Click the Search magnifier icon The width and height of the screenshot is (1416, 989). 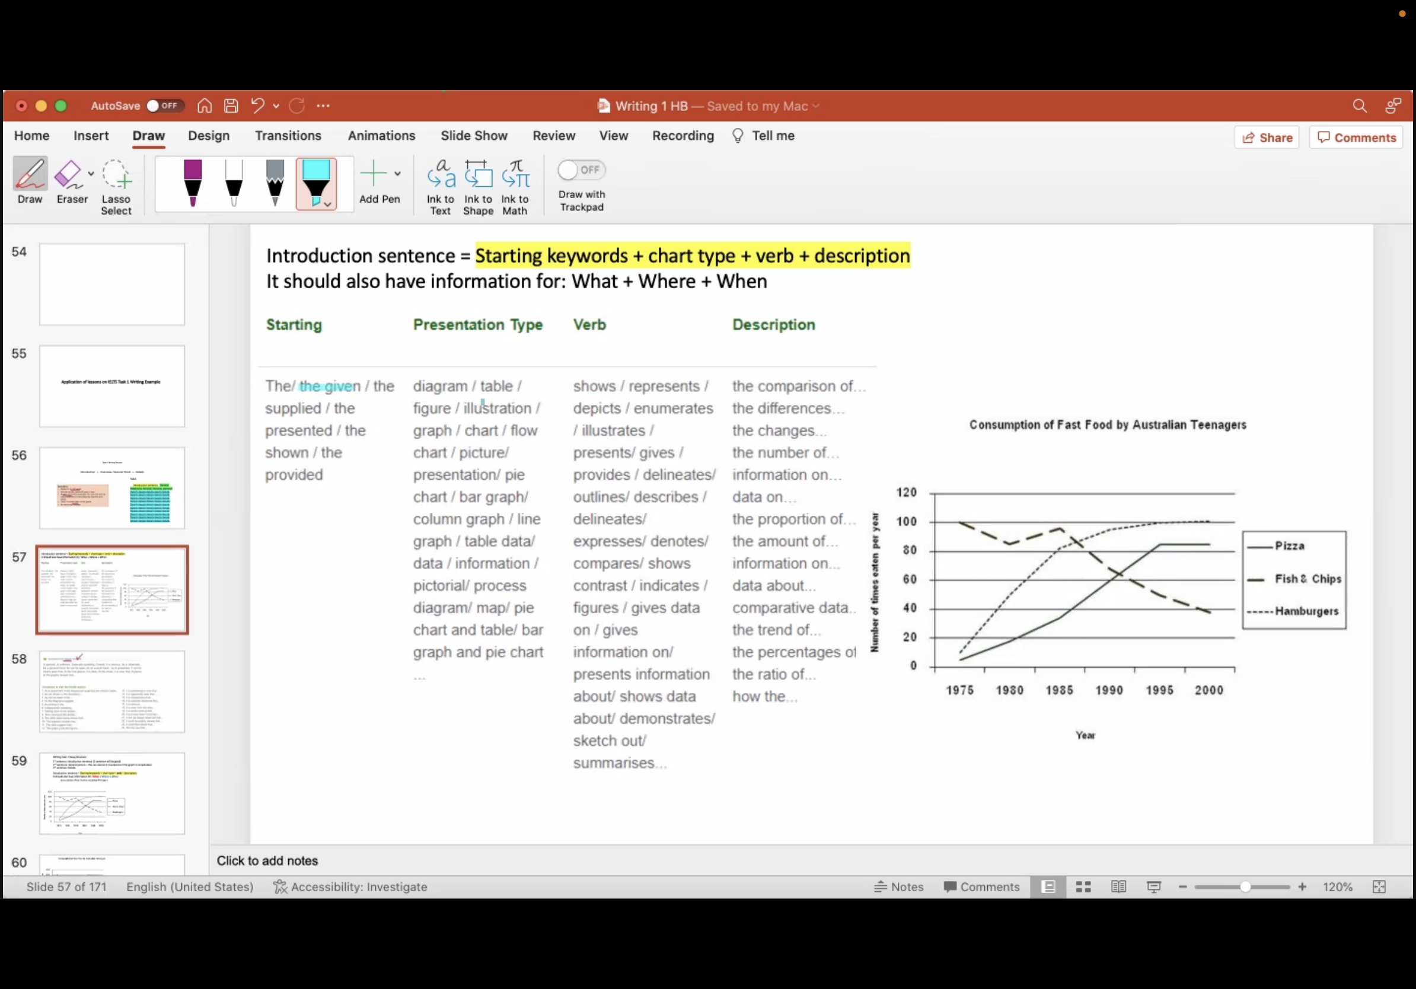(x=1359, y=106)
